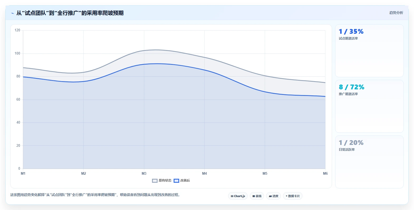Click the chart description text below the chart

(x=95, y=195)
